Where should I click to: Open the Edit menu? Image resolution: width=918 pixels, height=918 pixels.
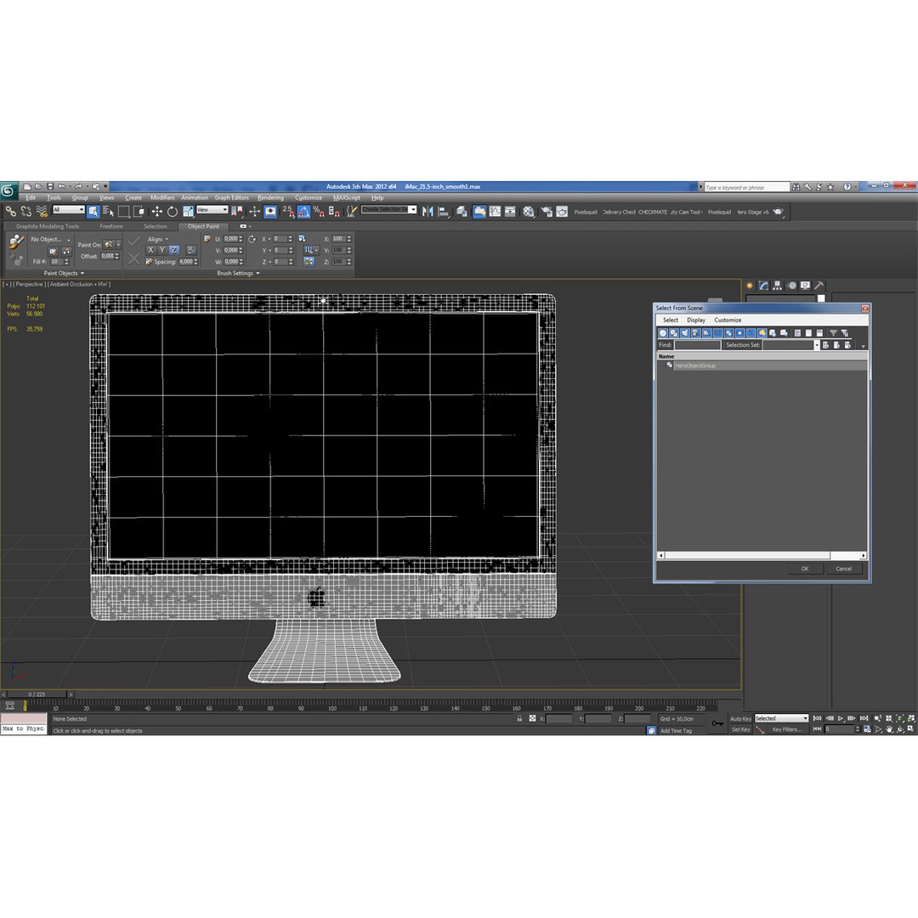31,198
